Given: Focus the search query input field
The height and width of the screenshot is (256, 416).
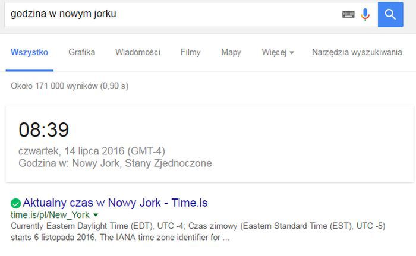Looking at the screenshot, I should (172, 14).
